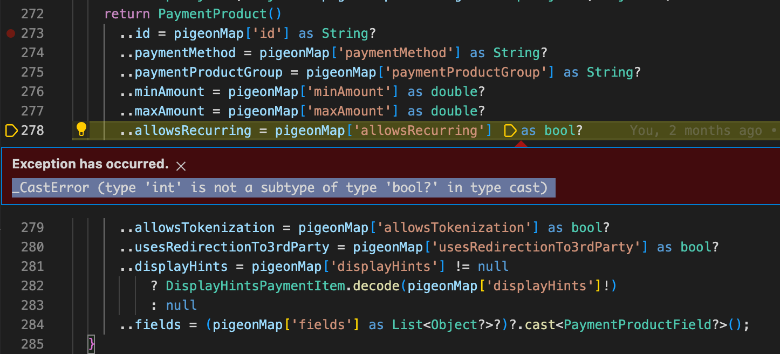
Task: Click the ..usesRedirectionTo3rdParty property on line 280
Action: 224,247
